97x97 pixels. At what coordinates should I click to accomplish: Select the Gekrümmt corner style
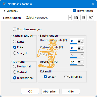click(66, 77)
